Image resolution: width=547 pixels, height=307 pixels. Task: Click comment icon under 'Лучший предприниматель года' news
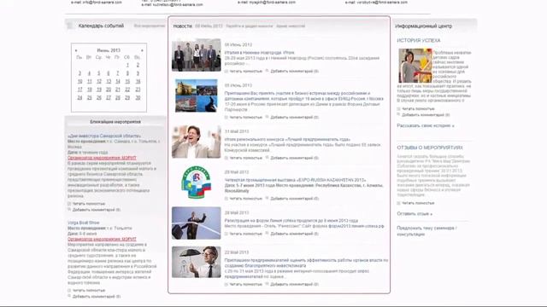pos(268,157)
